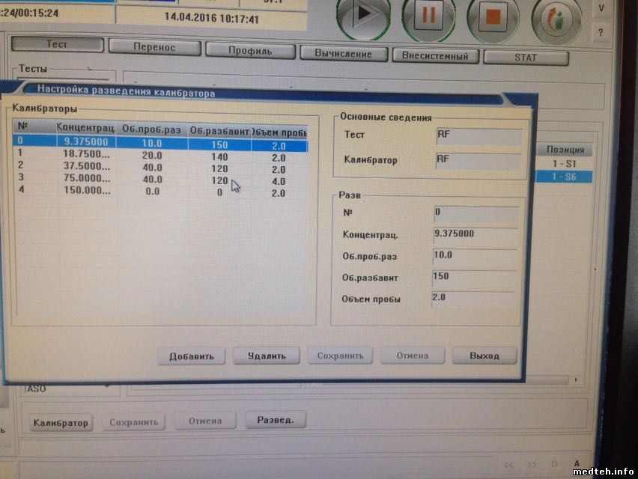Image resolution: width=638 pixels, height=479 pixels.
Task: Switch to the Тест tab
Action: point(57,44)
